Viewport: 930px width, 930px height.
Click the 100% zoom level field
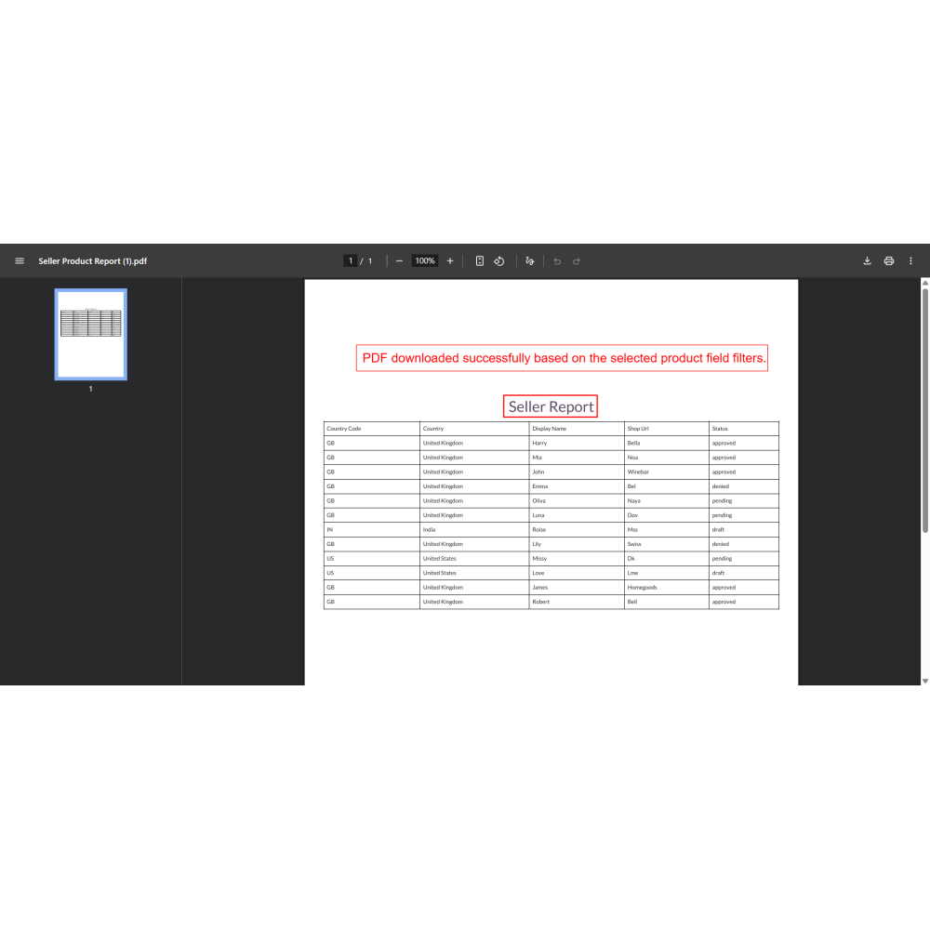coord(425,261)
